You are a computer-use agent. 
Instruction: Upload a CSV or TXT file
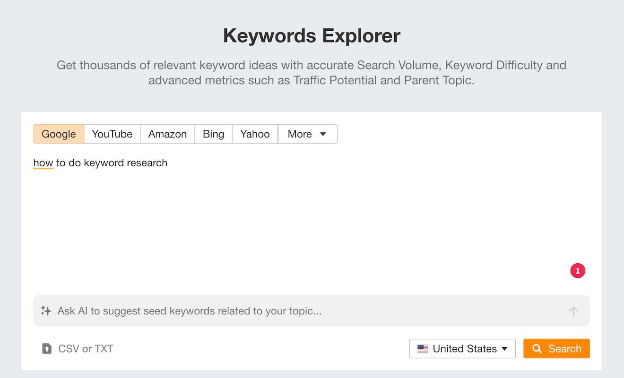[x=78, y=349]
